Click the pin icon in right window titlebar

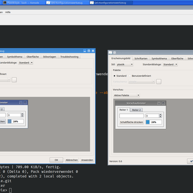pyautogui.click(x=114, y=53)
